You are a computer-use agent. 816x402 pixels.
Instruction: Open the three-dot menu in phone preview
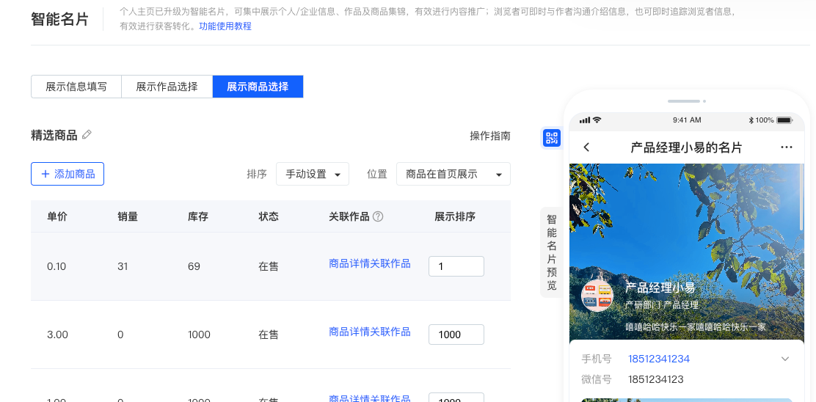coord(787,147)
